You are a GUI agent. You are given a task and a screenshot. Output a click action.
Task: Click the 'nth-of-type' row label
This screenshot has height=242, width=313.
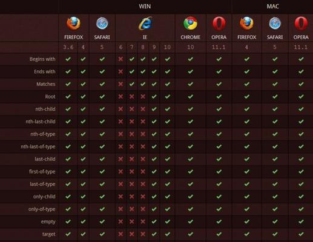(x=43, y=134)
